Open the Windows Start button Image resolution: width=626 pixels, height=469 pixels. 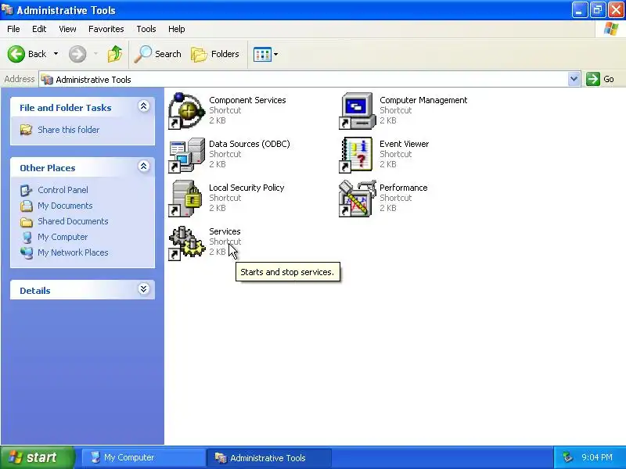click(37, 457)
